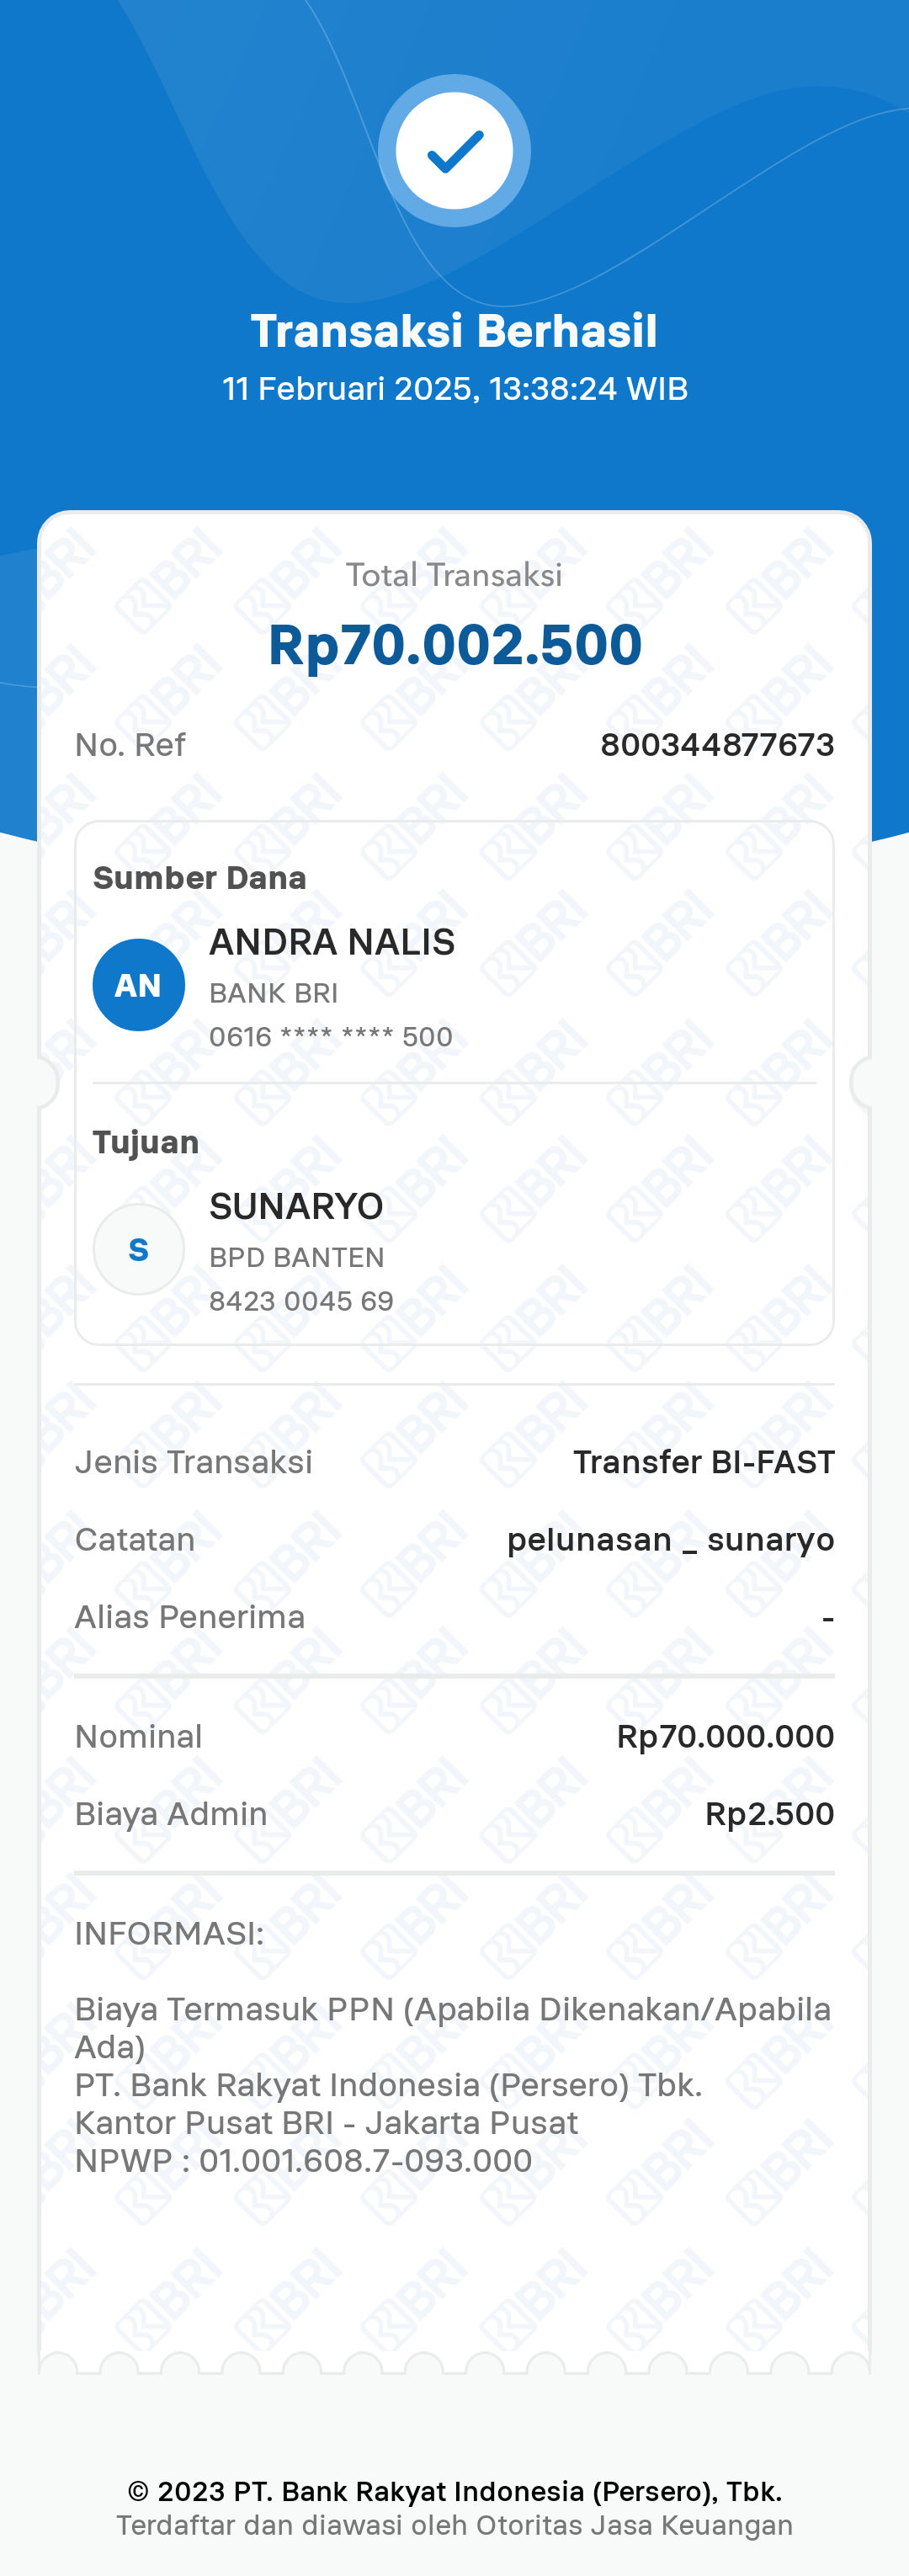
Task: Click the Transaksi Berhasil heading
Action: coord(454,331)
